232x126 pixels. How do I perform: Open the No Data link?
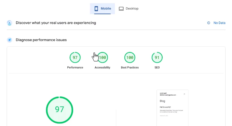tap(219, 23)
